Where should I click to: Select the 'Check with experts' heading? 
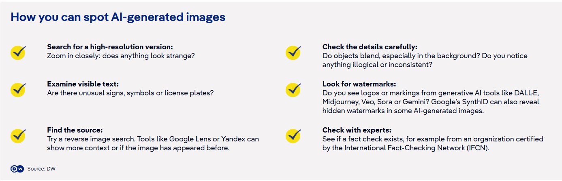[357, 130]
